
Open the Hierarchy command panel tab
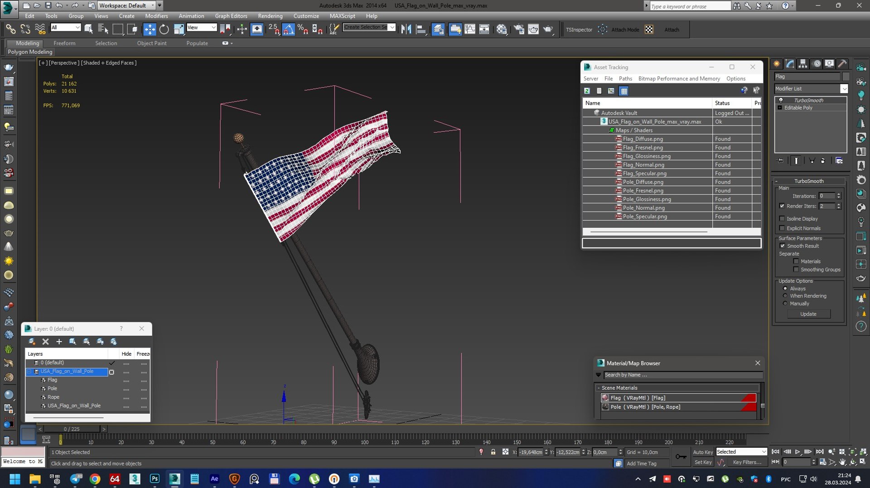(x=803, y=64)
